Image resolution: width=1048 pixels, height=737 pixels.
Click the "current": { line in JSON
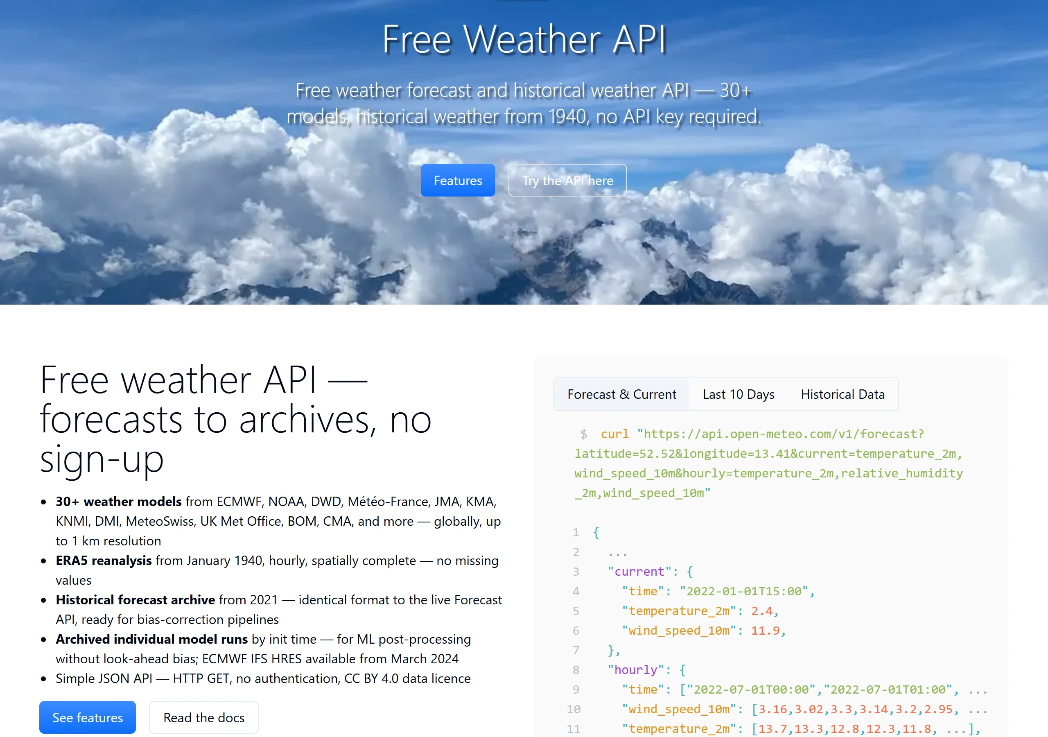click(650, 571)
